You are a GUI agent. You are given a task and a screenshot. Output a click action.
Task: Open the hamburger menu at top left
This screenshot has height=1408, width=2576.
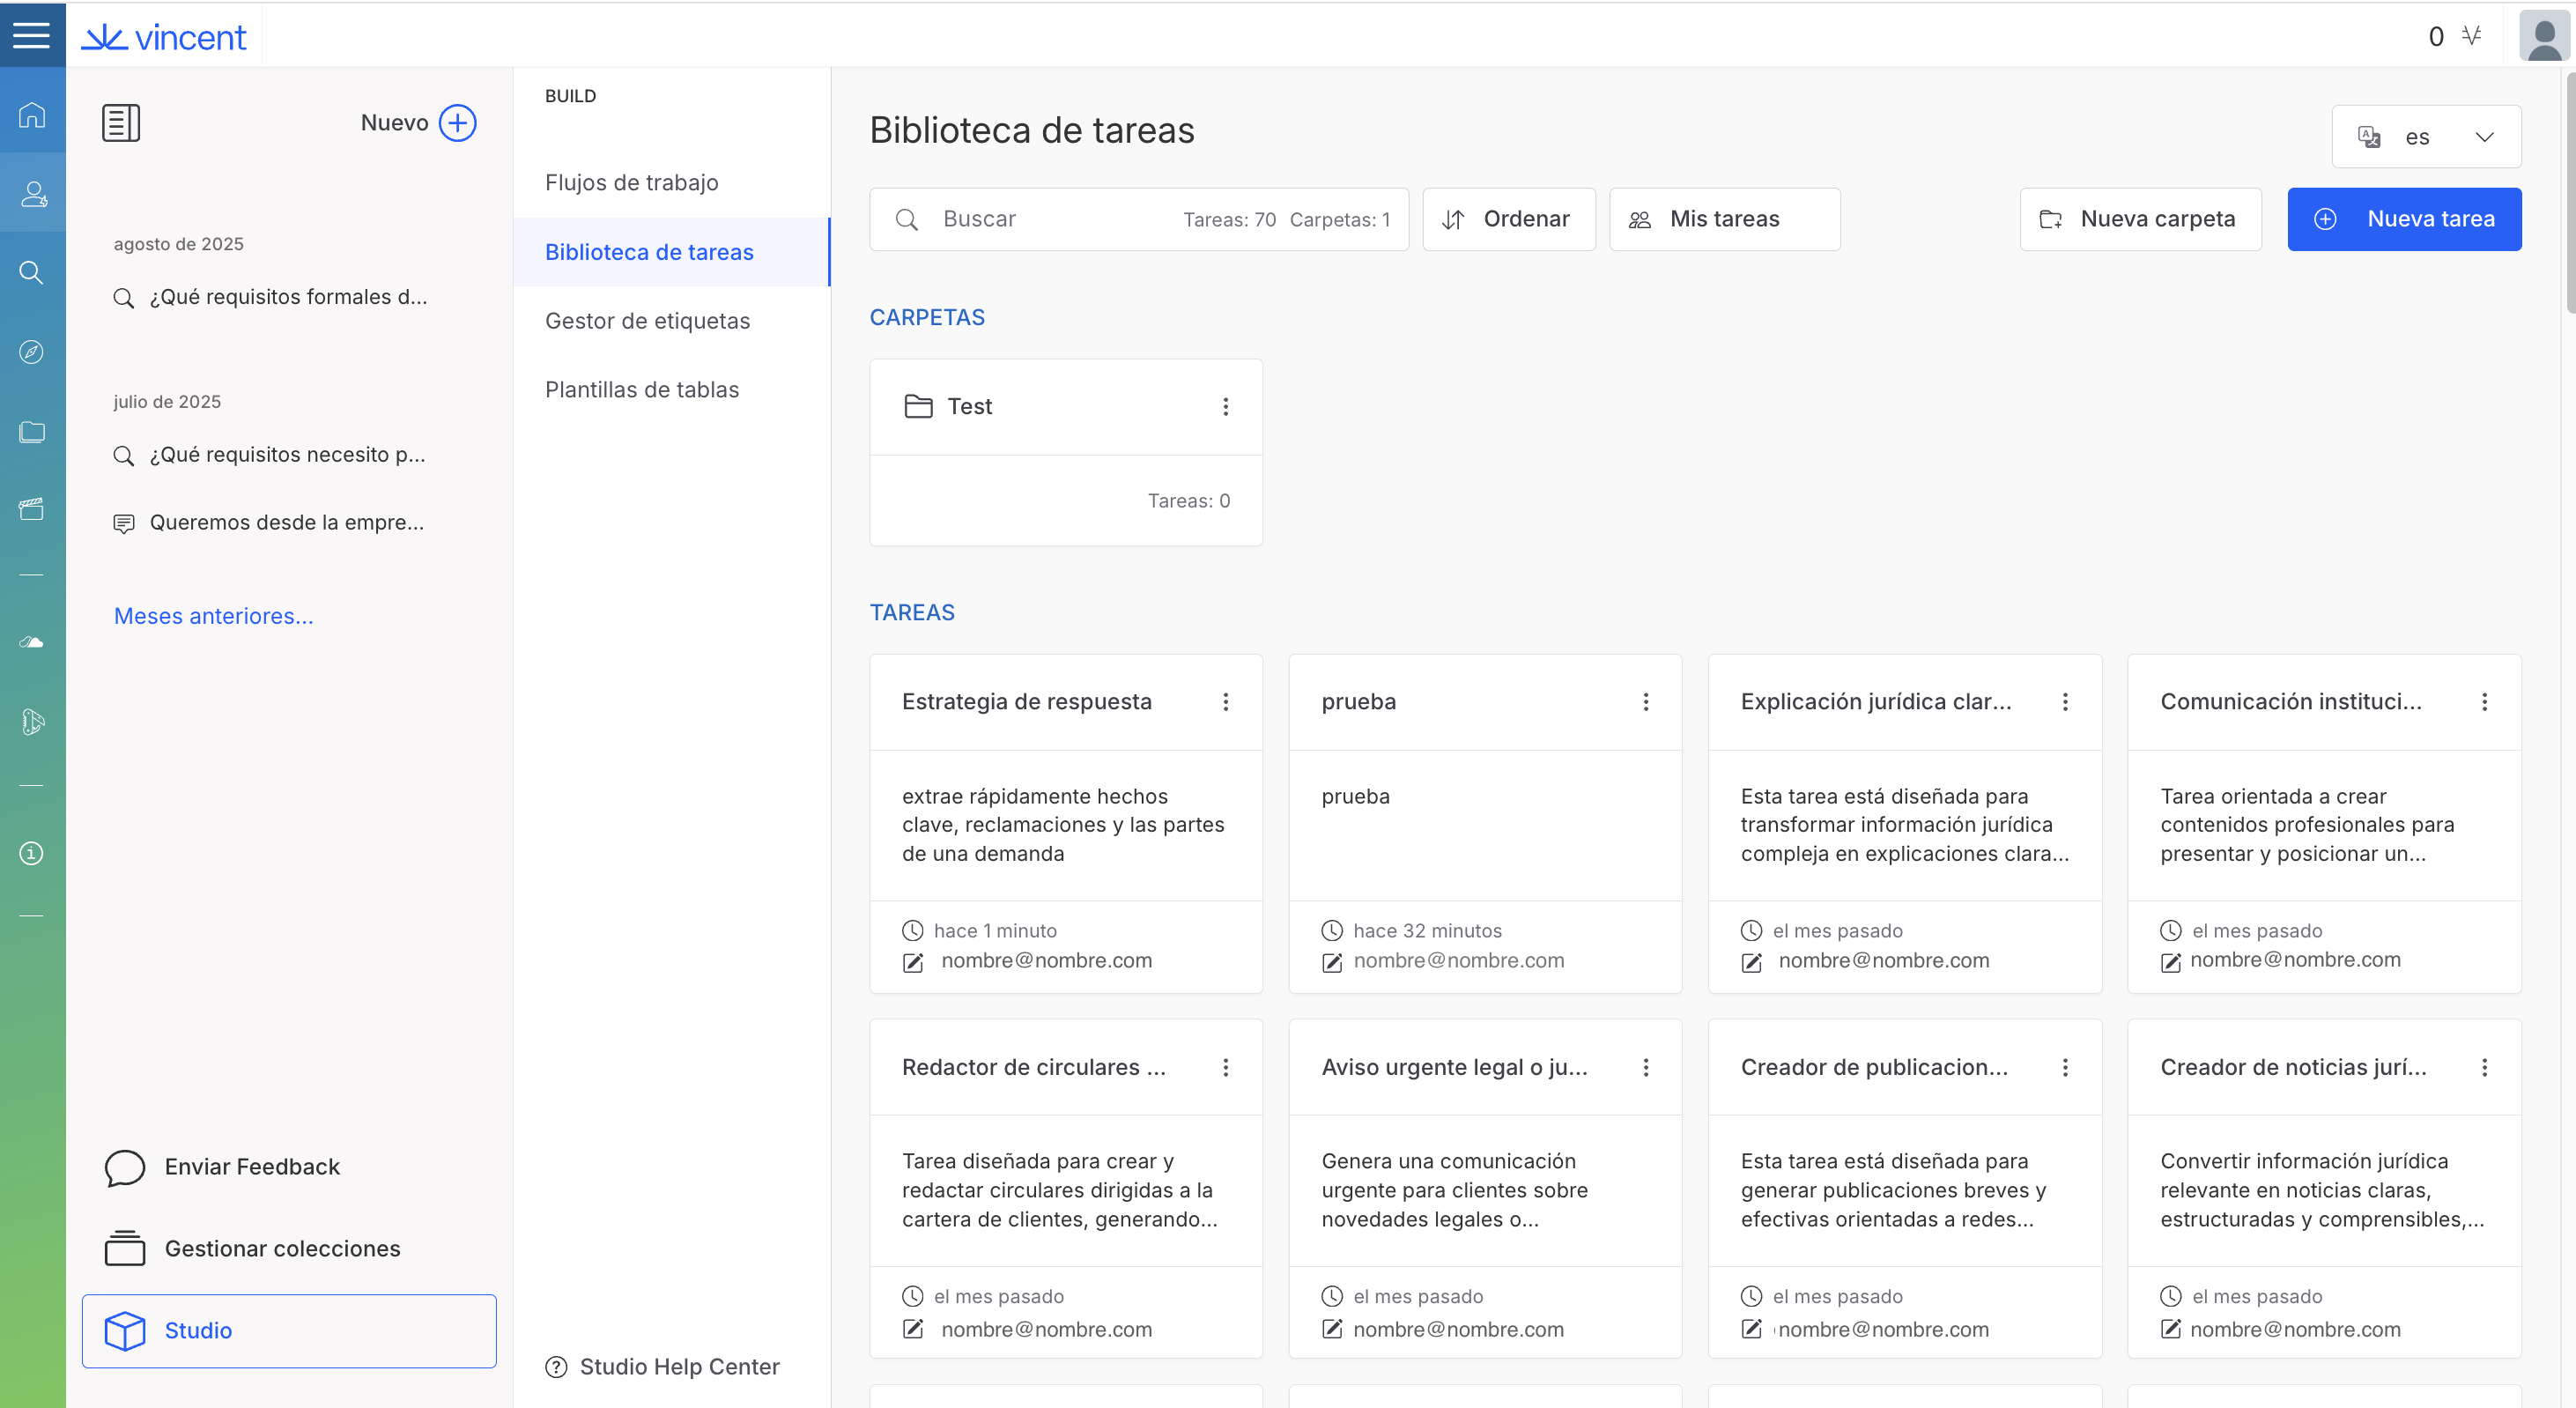tap(32, 35)
